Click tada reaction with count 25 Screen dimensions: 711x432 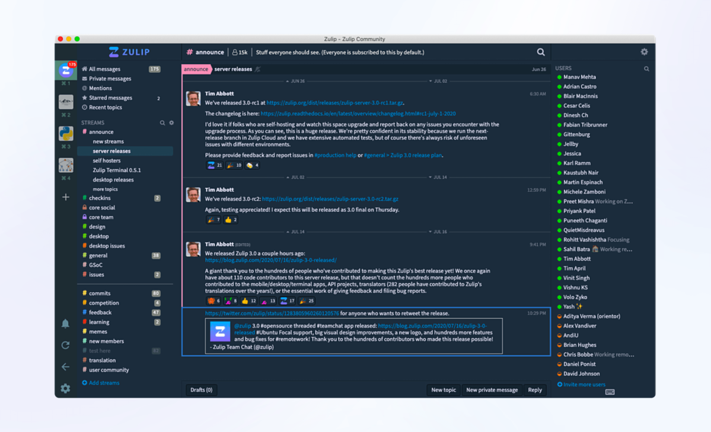pyautogui.click(x=307, y=301)
